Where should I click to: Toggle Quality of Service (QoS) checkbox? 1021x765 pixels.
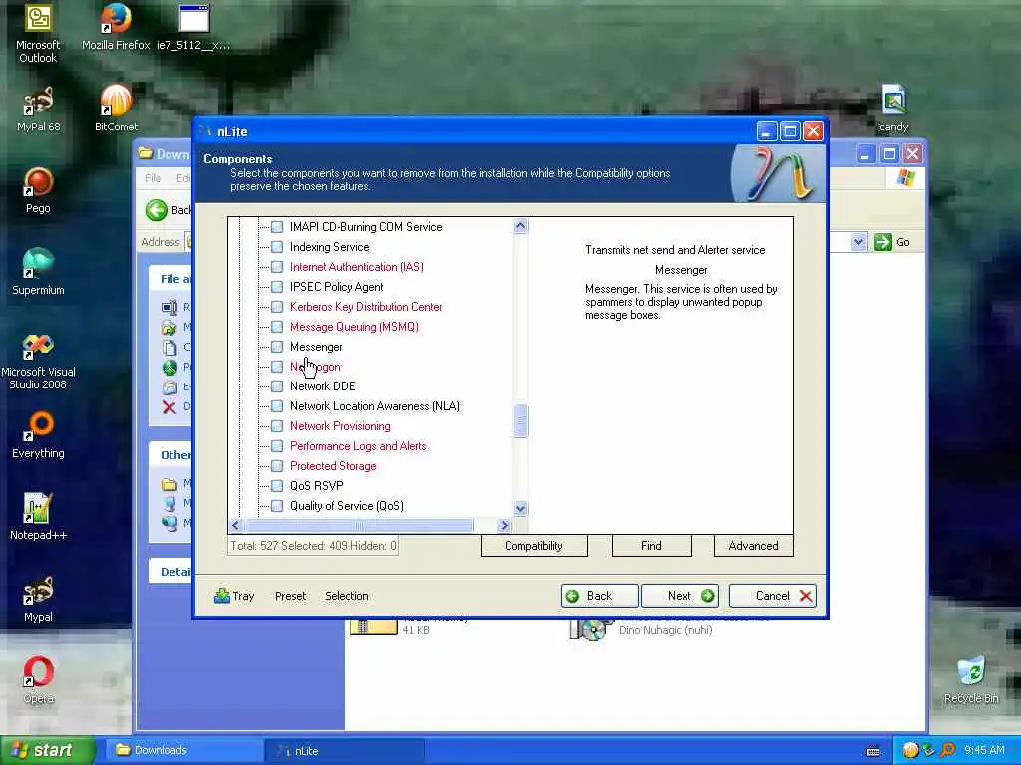pos(277,506)
